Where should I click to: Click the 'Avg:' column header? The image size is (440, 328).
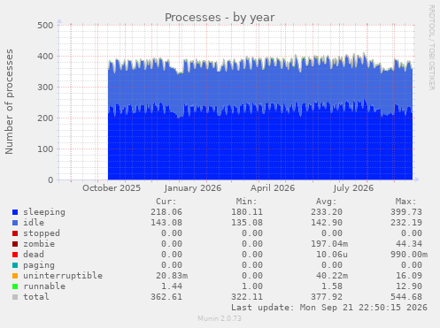pyautogui.click(x=327, y=202)
